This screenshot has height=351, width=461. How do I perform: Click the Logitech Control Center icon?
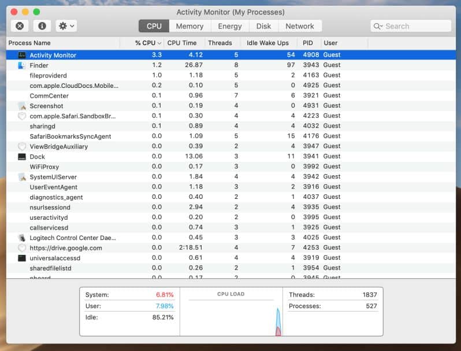click(22, 238)
